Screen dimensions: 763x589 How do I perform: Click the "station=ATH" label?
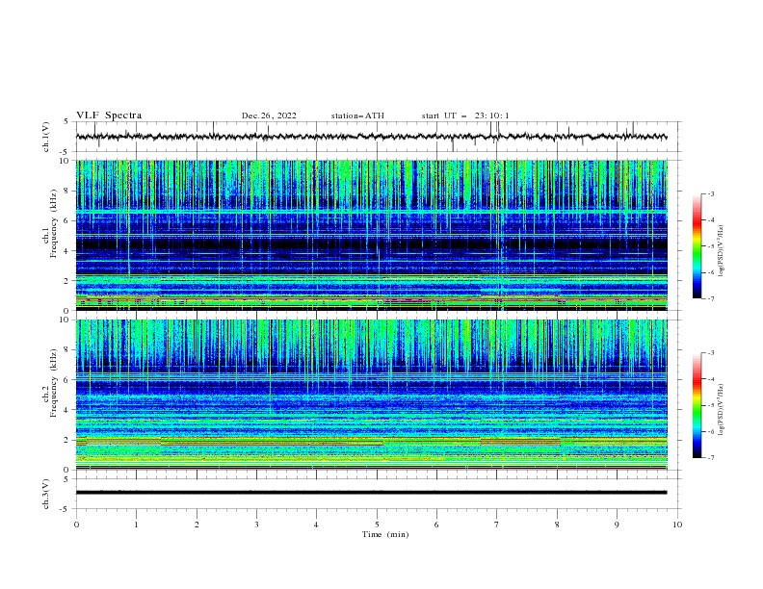pos(357,115)
